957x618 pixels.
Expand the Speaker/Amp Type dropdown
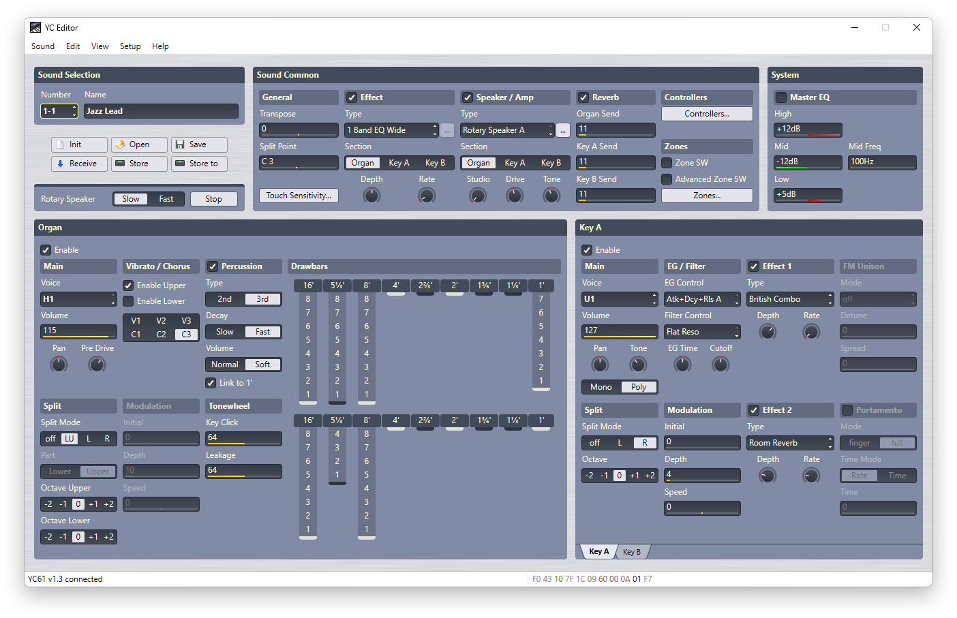[x=507, y=130]
